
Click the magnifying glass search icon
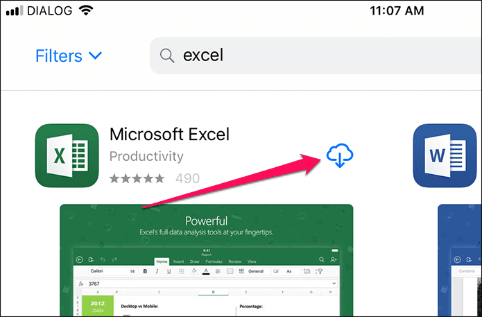167,55
